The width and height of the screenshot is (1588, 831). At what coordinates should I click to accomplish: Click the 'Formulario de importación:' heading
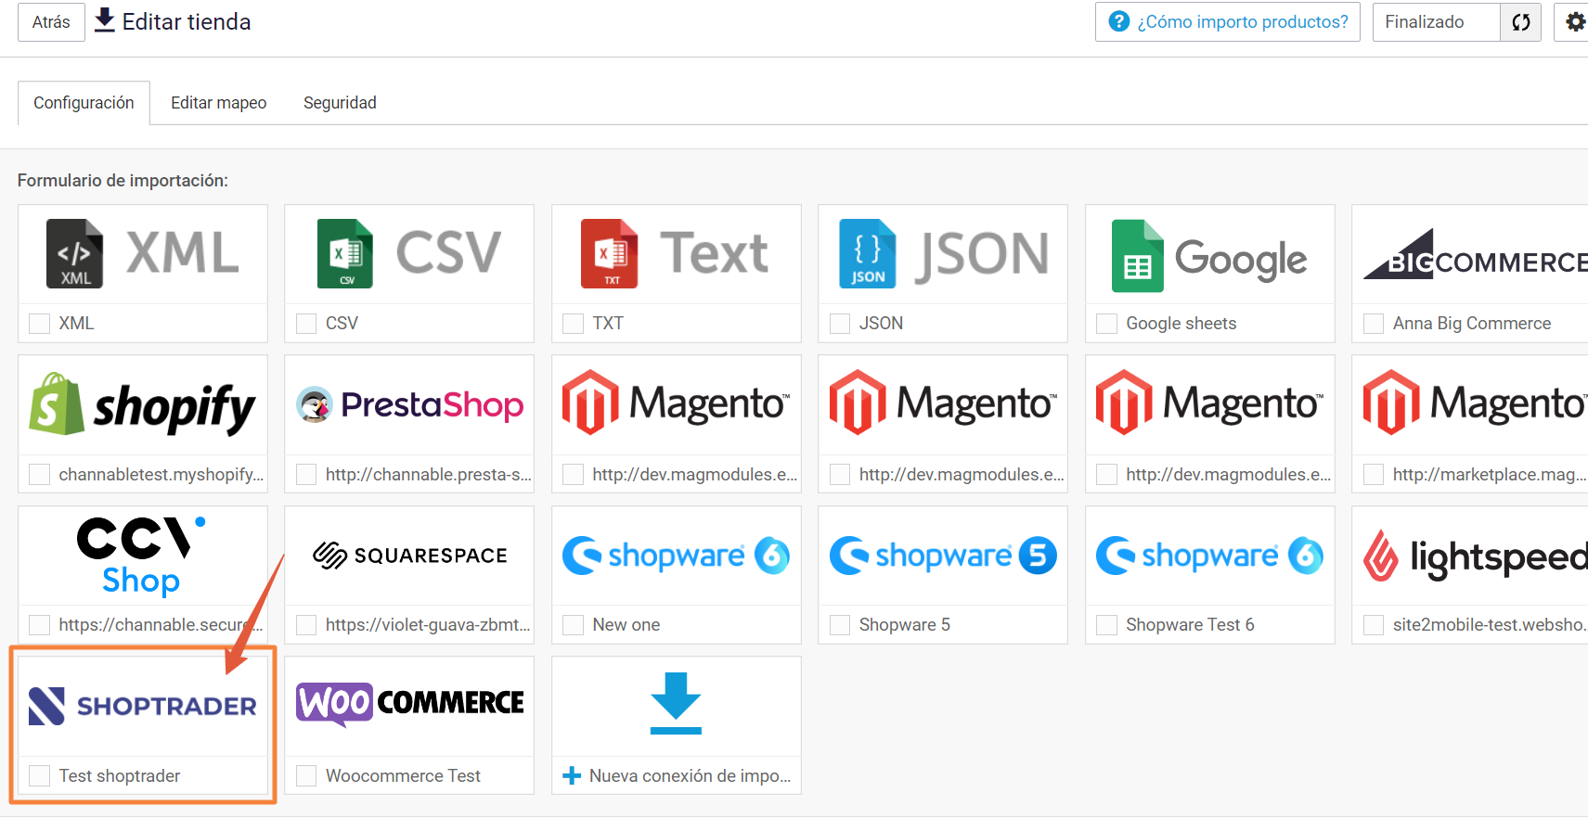[123, 181]
